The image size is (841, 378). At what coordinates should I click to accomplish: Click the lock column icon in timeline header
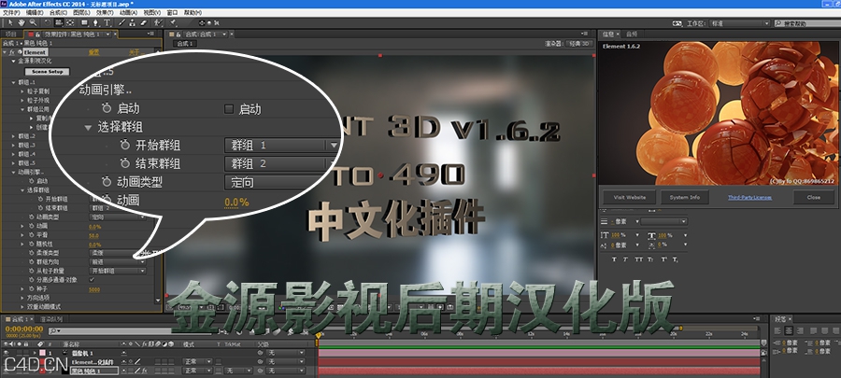(x=26, y=344)
